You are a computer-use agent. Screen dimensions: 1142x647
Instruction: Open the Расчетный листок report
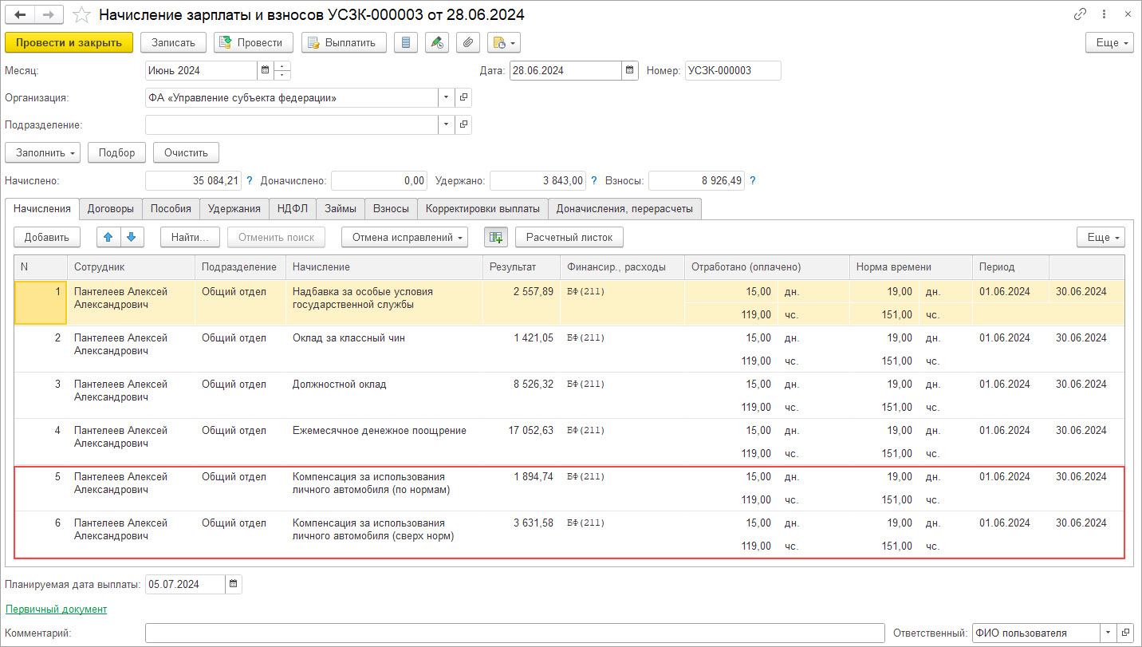coord(569,237)
